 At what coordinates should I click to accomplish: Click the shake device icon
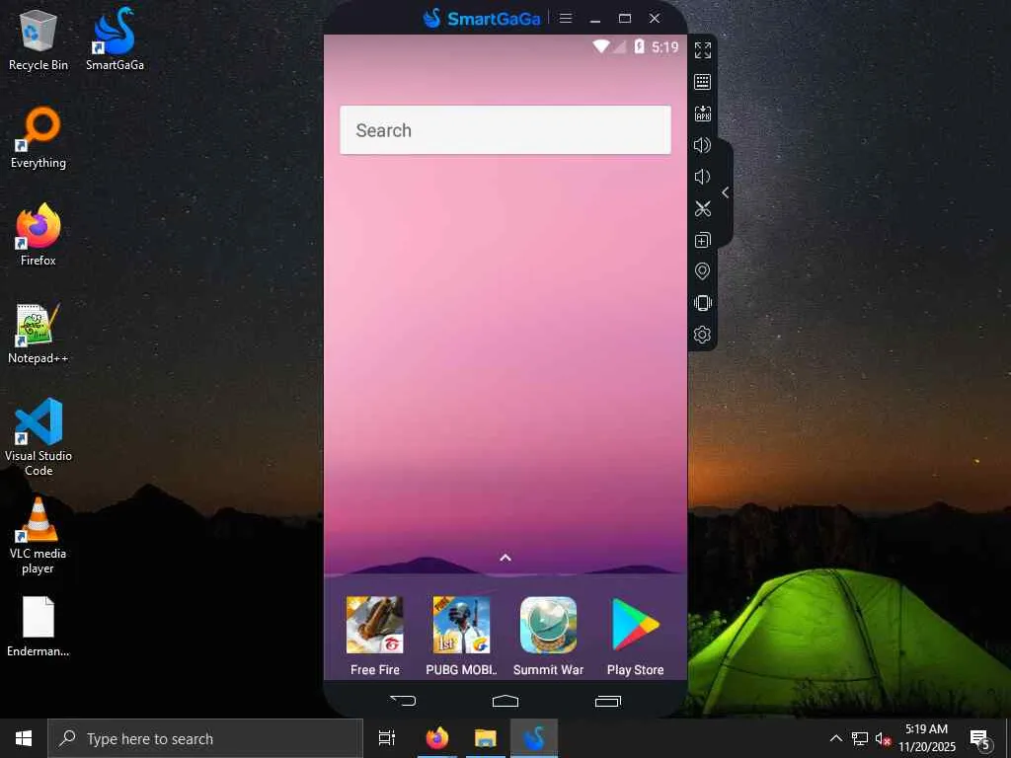click(x=703, y=303)
